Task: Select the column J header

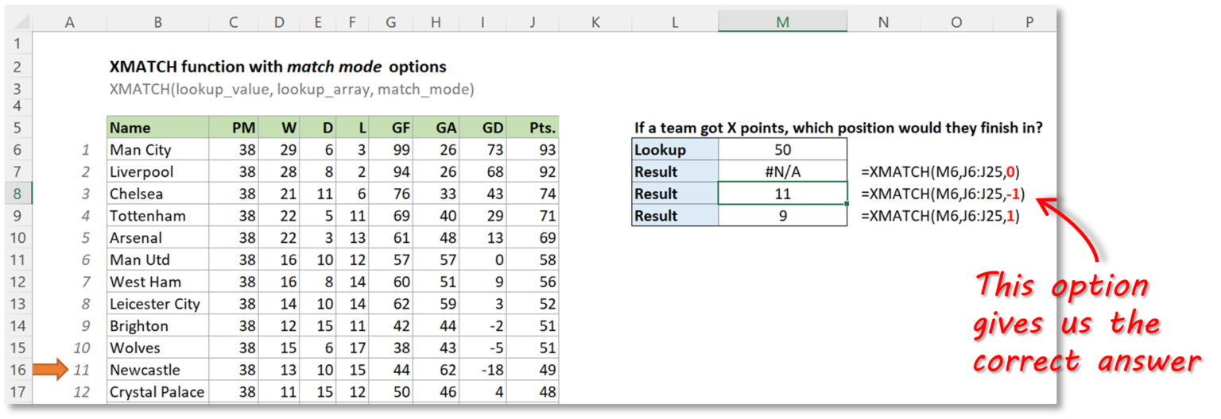Action: pyautogui.click(x=532, y=23)
